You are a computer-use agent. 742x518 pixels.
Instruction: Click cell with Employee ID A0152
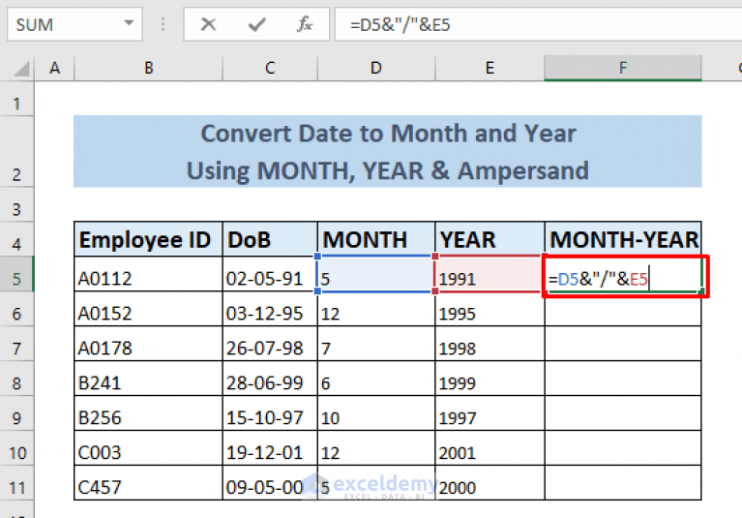coord(148,309)
